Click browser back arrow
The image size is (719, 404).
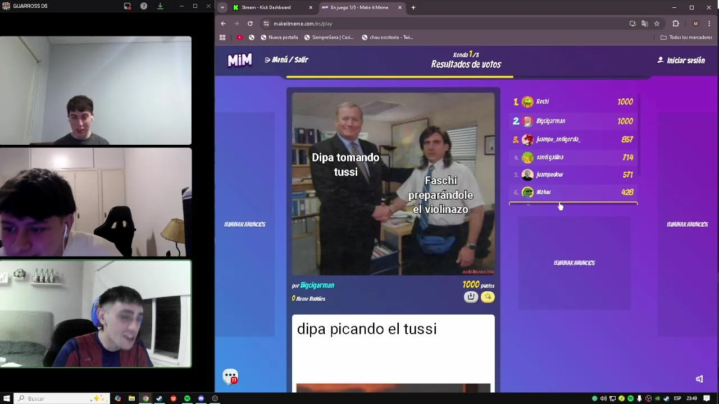click(x=223, y=24)
